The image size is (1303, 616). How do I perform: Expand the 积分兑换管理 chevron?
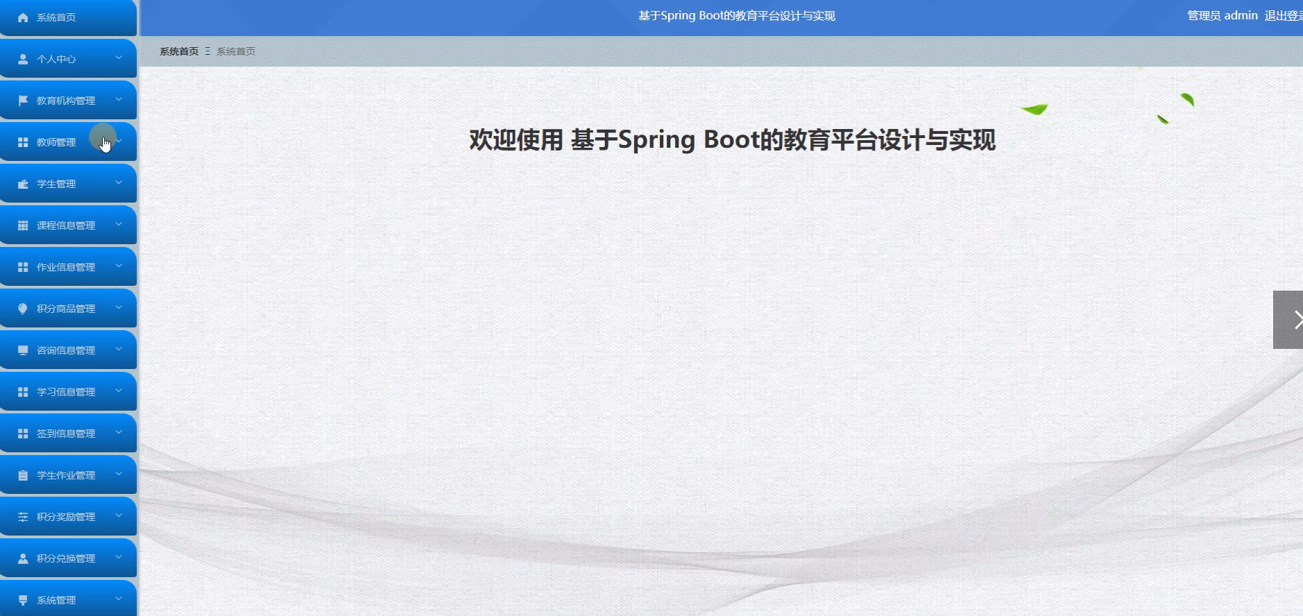pos(119,557)
